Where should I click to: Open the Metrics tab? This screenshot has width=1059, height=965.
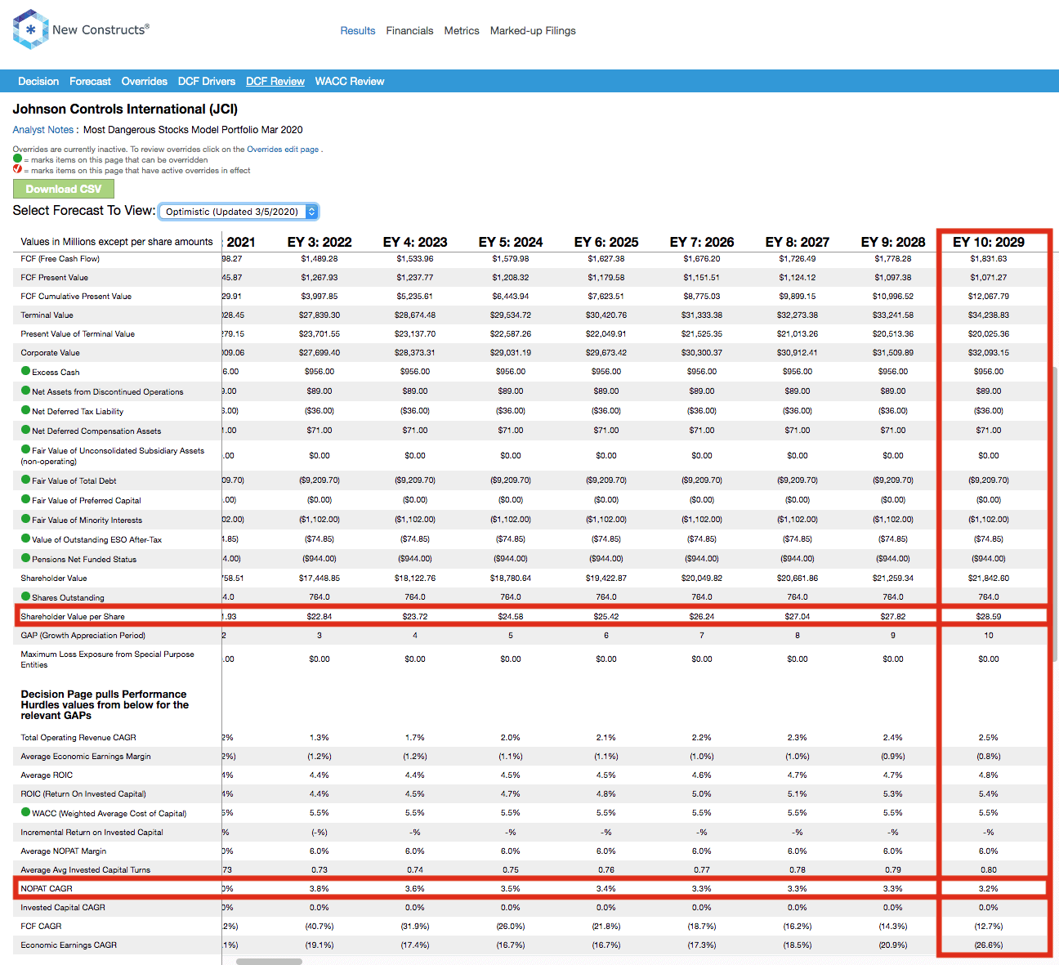pyautogui.click(x=462, y=30)
